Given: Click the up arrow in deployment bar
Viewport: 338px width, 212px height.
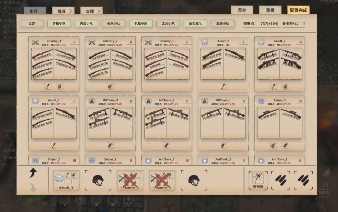Looking at the screenshot, I should [x=33, y=173].
